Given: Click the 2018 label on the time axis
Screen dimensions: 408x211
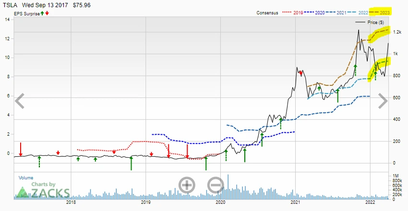Looking at the screenshot, I should (x=71, y=202).
